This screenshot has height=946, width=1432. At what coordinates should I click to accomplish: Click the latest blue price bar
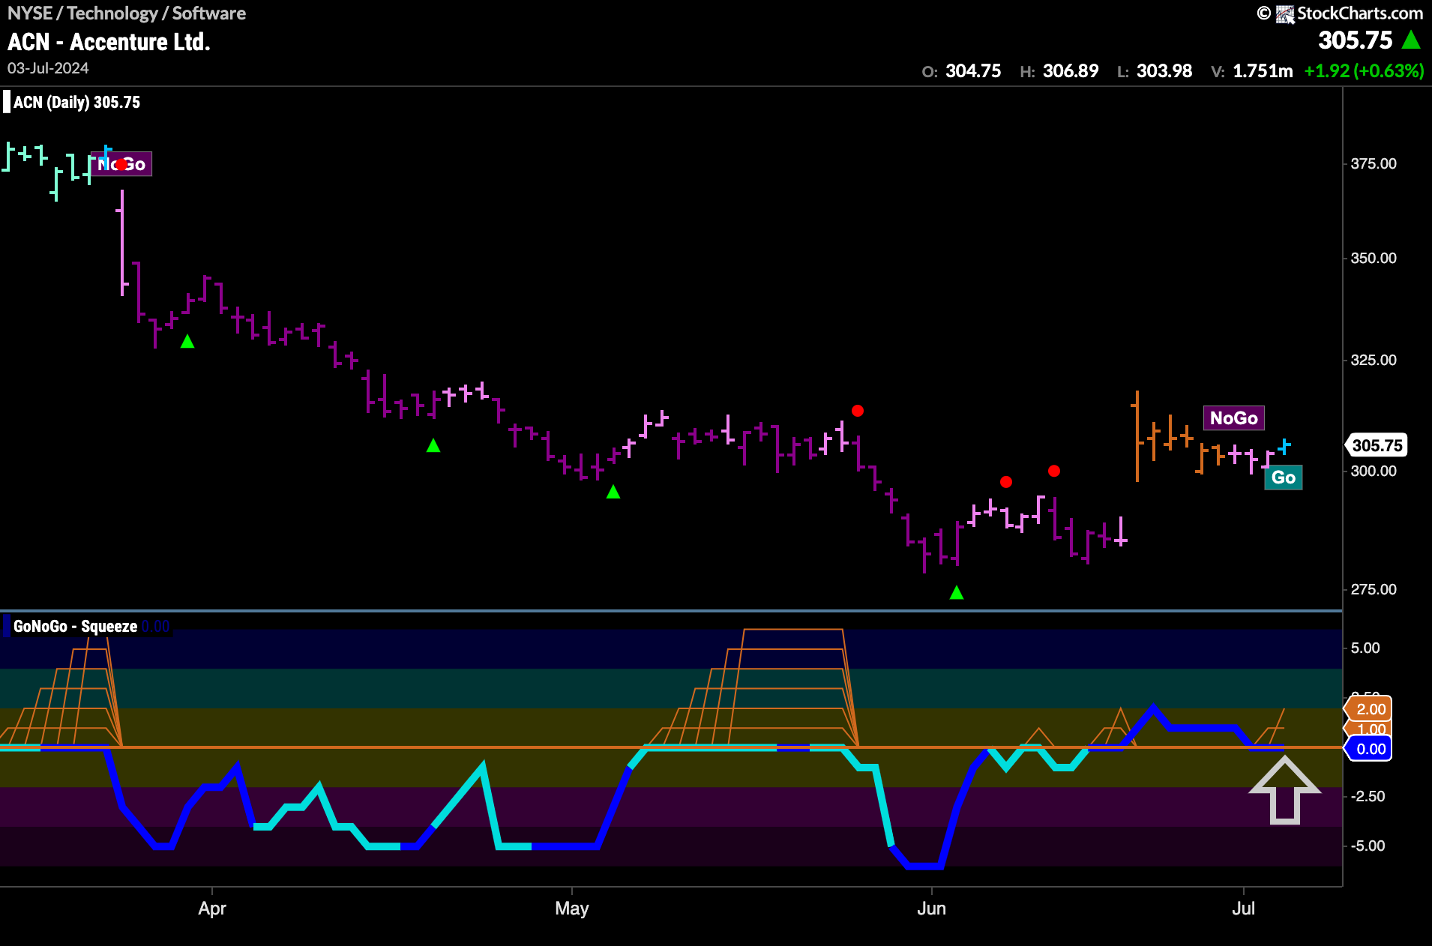(x=1285, y=447)
